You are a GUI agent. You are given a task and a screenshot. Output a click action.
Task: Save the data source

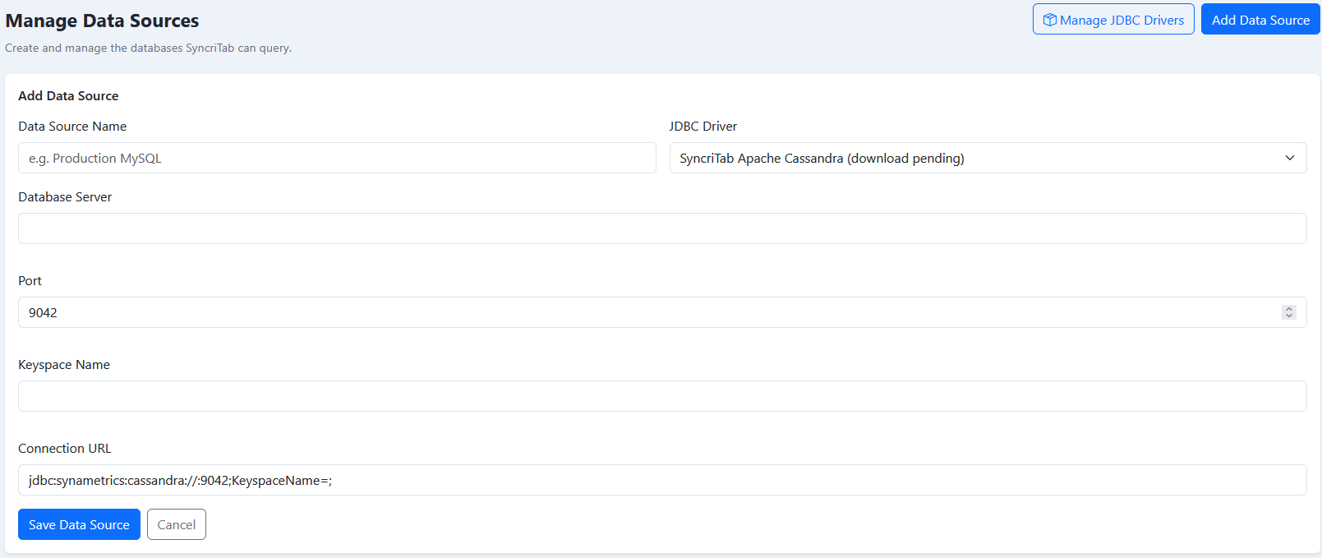click(79, 524)
